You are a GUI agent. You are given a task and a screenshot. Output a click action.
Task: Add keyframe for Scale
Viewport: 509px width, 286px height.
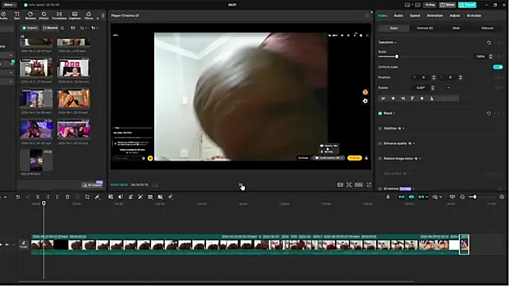tap(499, 56)
